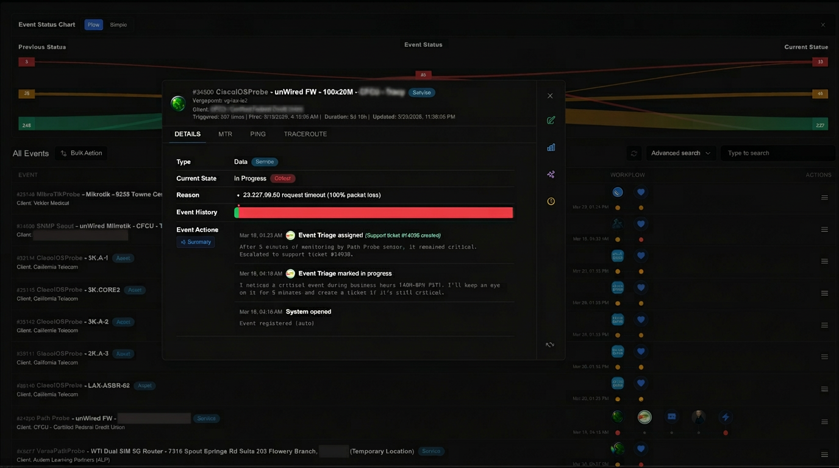
Task: Click the blue heart icon in the Mikrotik row
Action: (x=641, y=193)
